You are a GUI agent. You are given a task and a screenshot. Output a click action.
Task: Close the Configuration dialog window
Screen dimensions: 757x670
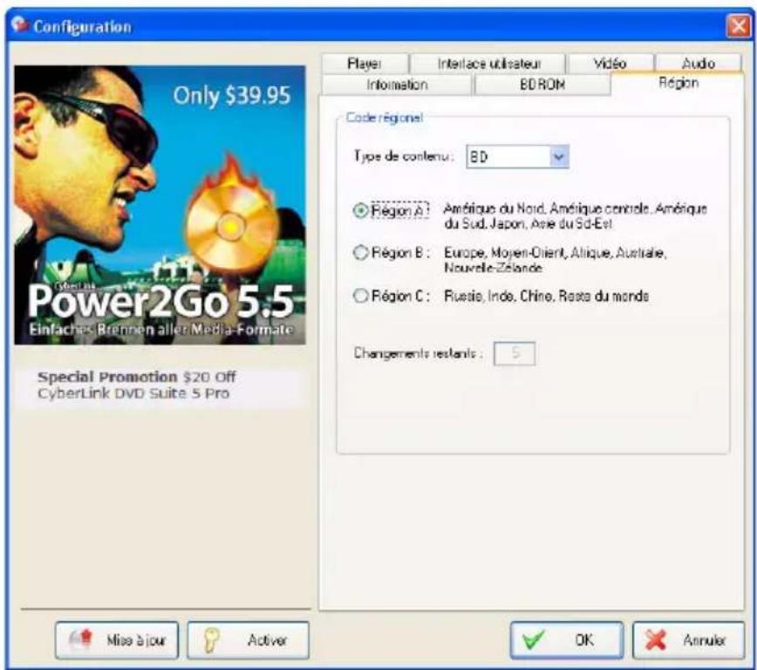738,25
